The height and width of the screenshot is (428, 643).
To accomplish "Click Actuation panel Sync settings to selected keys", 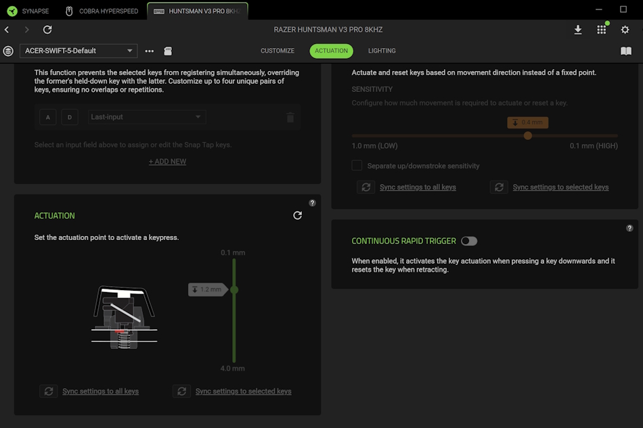I will (243, 391).
